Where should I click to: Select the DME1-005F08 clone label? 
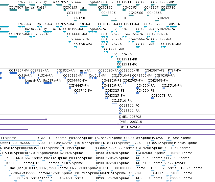click(x=130, y=117)
